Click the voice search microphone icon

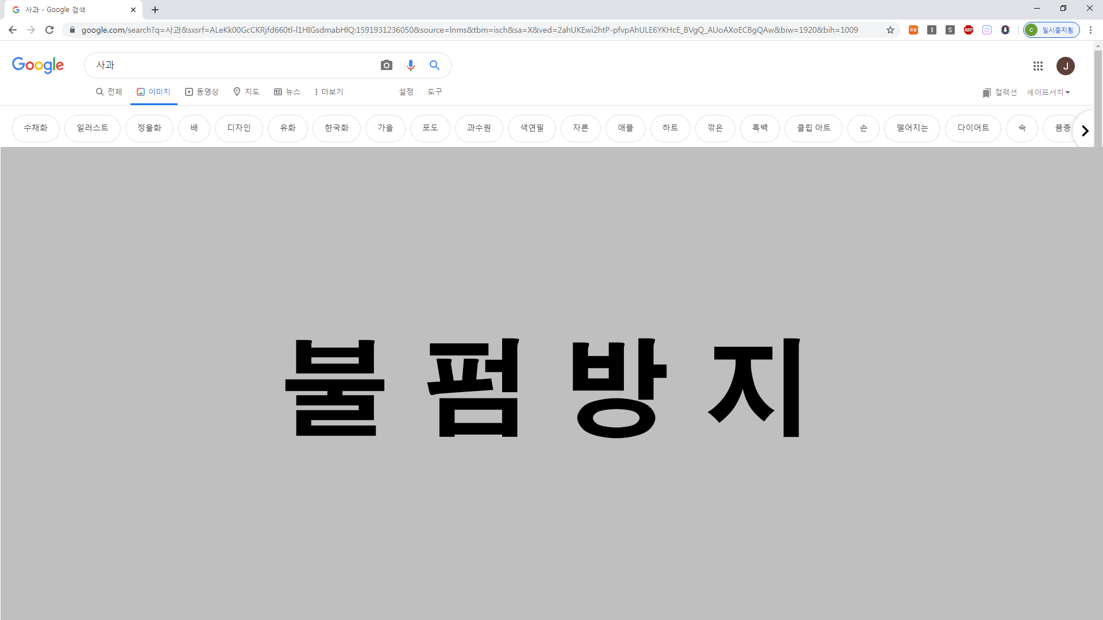(x=410, y=65)
